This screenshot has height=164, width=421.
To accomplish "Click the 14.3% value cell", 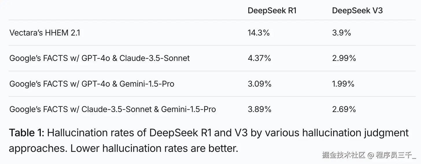I will click(258, 33).
